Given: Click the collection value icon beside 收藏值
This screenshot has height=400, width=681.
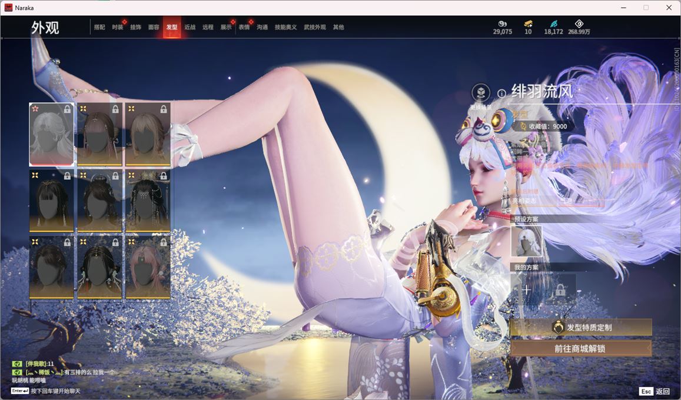Looking at the screenshot, I should 523,126.
